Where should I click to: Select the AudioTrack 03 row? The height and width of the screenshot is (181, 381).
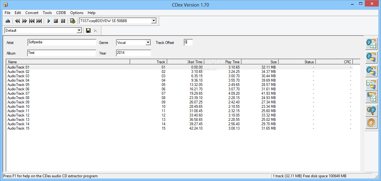tap(179, 76)
